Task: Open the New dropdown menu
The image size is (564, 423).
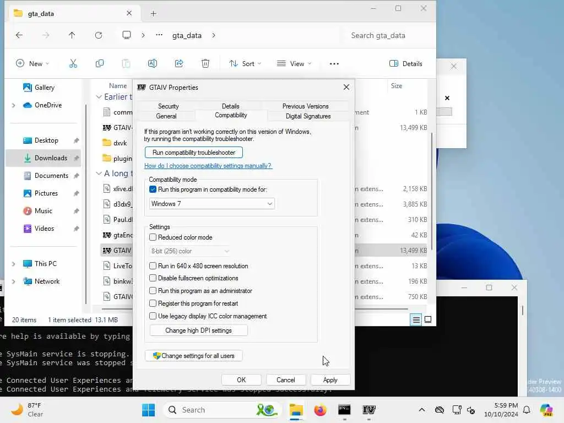Action: [x=32, y=64]
